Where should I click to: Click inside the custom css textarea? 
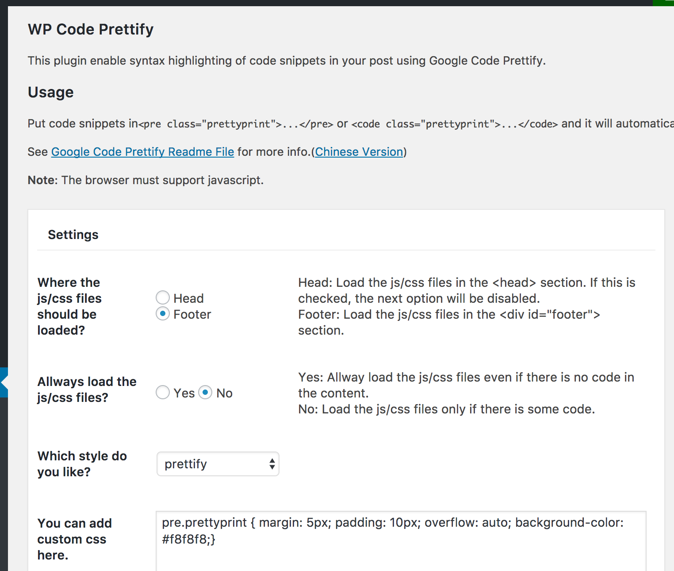pos(401,541)
